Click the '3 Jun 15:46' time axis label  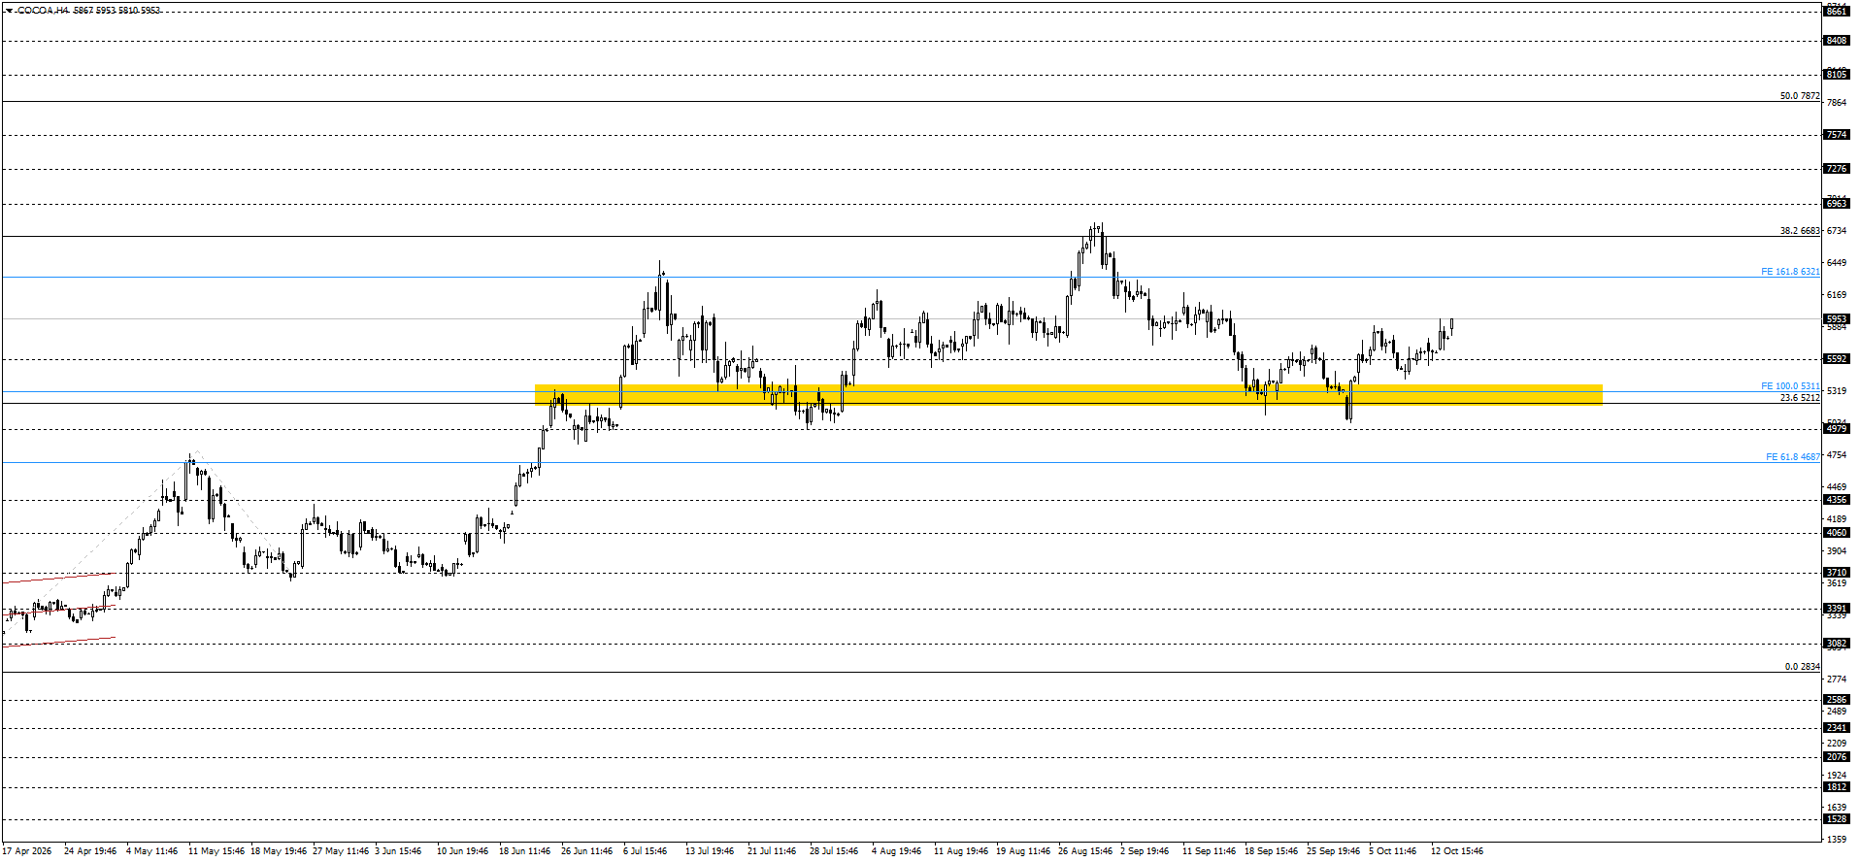(x=398, y=851)
